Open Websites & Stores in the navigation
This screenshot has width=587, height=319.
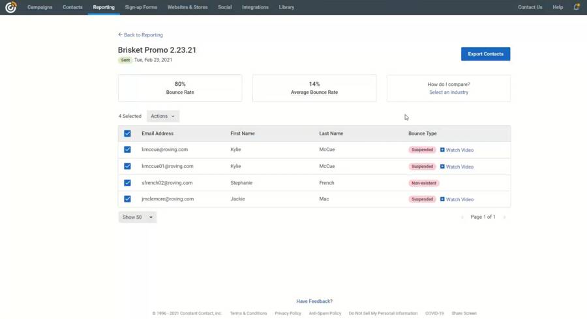188,7
